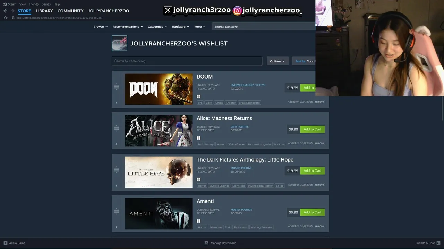Click the Manage Downloads icon
The height and width of the screenshot is (249, 444).
206,243
